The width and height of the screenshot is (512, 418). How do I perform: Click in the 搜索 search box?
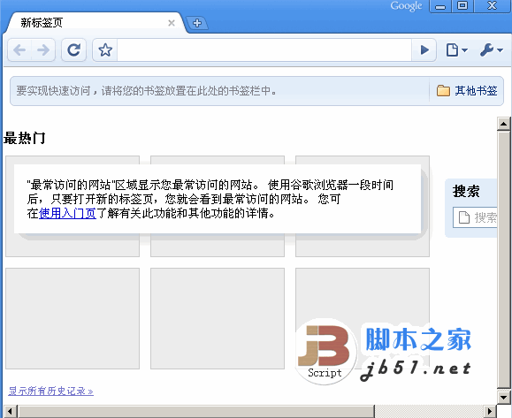(475, 217)
